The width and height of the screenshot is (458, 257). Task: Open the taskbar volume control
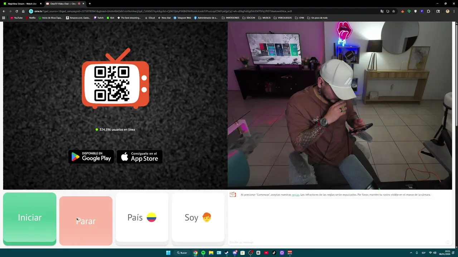pyautogui.click(x=435, y=253)
